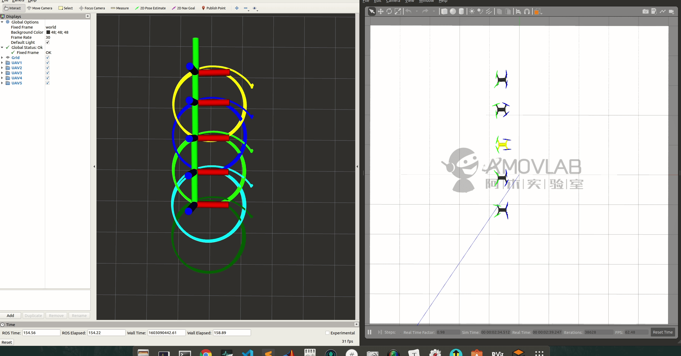The width and height of the screenshot is (681, 356).
Task: Enable Gazebo snap magnet tool
Action: 527,11
